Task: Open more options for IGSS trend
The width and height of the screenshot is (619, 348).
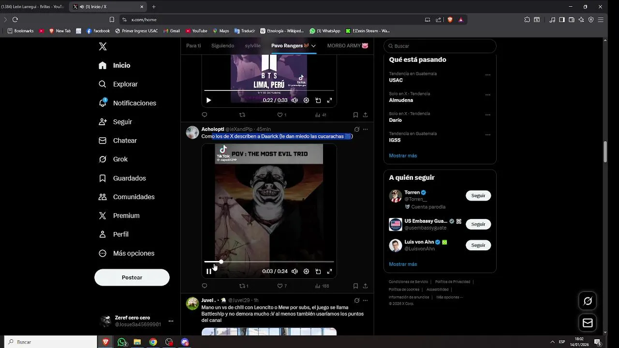Action: 488,135
